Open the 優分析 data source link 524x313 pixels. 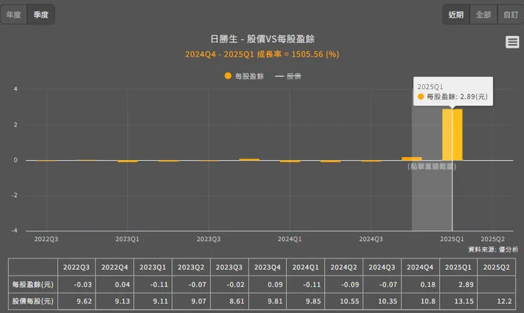tap(508, 249)
